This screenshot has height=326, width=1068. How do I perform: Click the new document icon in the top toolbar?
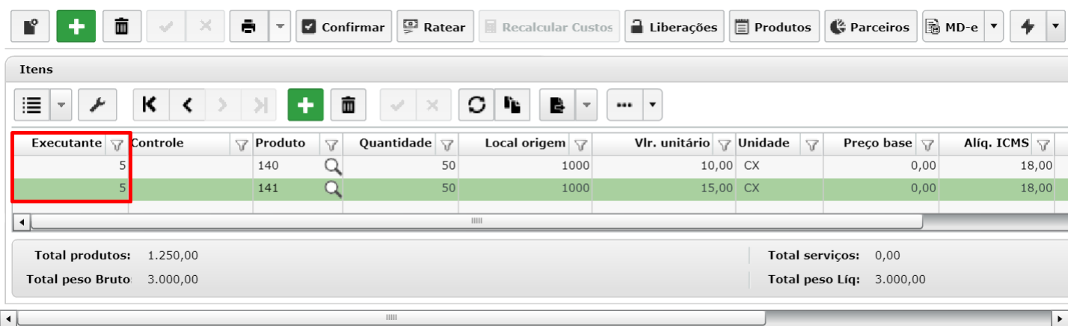tap(31, 27)
